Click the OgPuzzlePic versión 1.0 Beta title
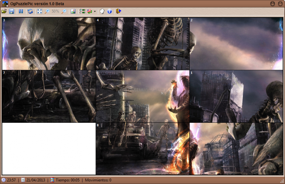Screen dimensions: 285x184 [x=37, y=4]
